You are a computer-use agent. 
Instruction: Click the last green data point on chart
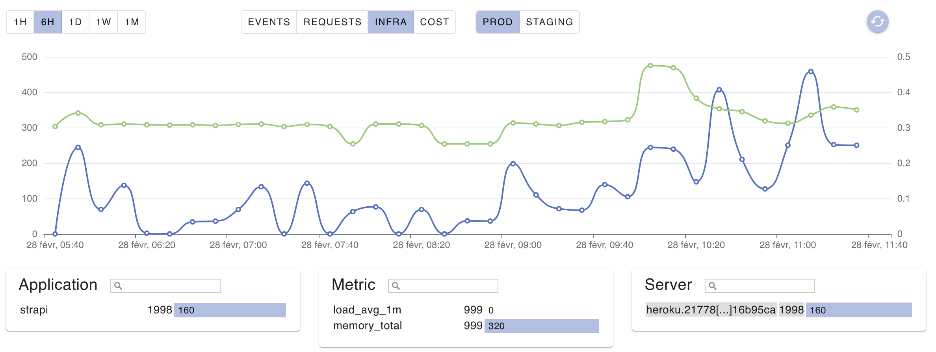[857, 110]
